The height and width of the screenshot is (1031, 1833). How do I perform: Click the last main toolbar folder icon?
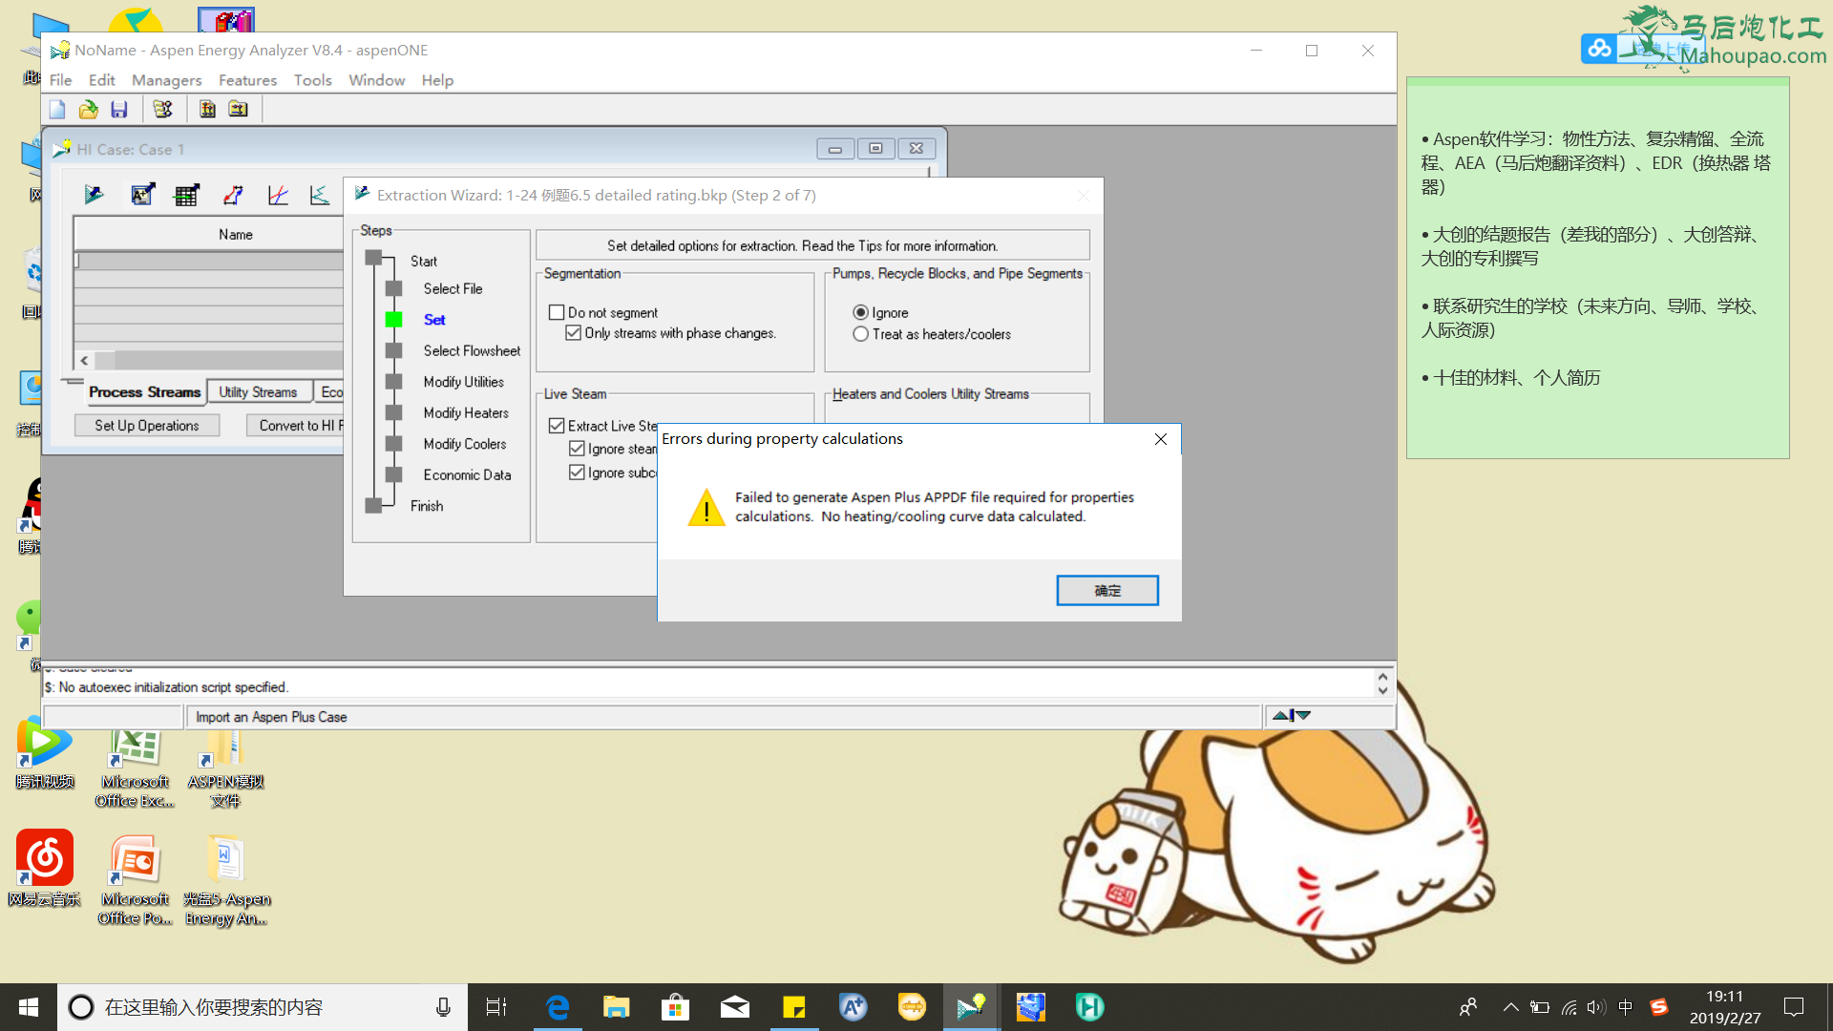point(238,110)
